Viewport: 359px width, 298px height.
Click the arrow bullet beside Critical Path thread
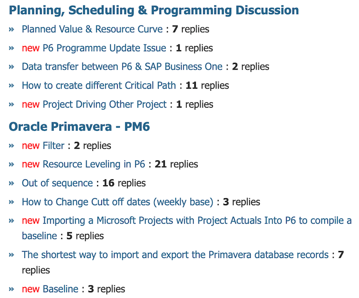12,86
